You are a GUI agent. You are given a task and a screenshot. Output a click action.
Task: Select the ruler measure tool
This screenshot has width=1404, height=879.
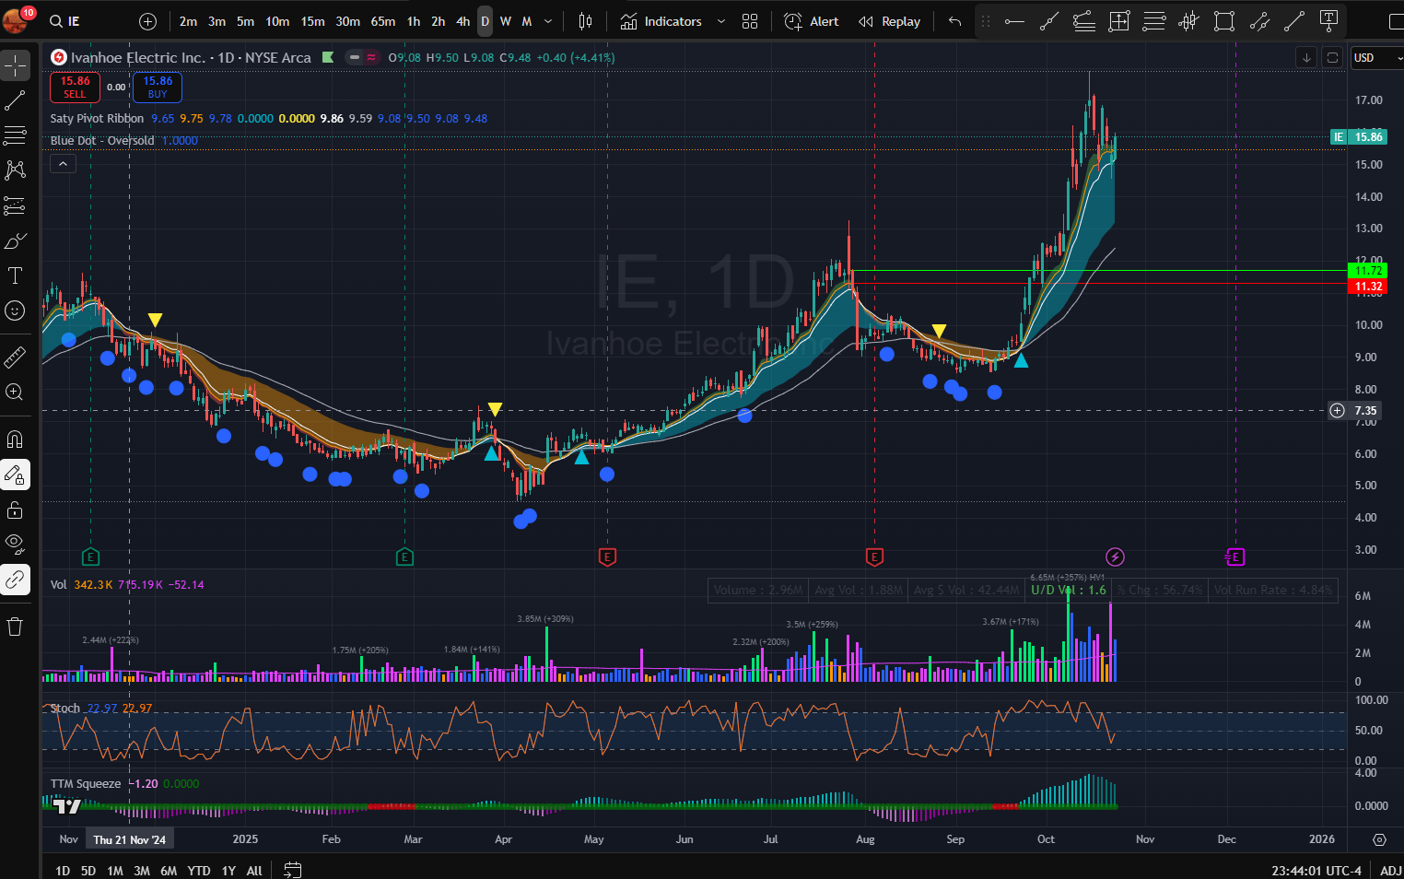pyautogui.click(x=15, y=357)
